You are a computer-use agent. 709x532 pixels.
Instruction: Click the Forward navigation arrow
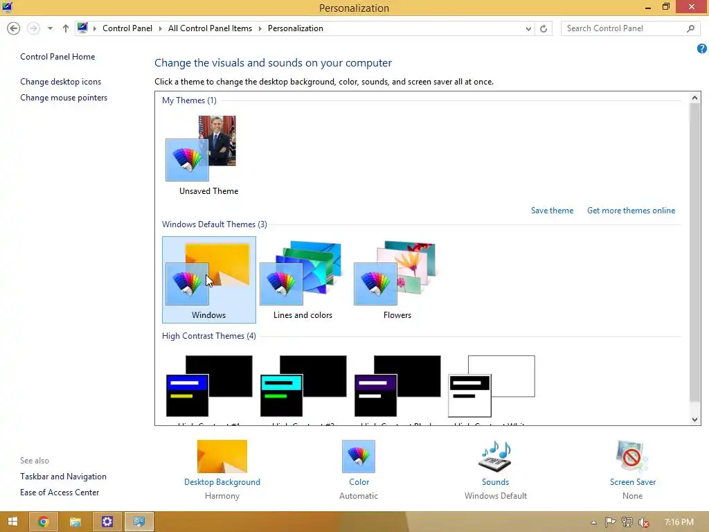click(33, 28)
